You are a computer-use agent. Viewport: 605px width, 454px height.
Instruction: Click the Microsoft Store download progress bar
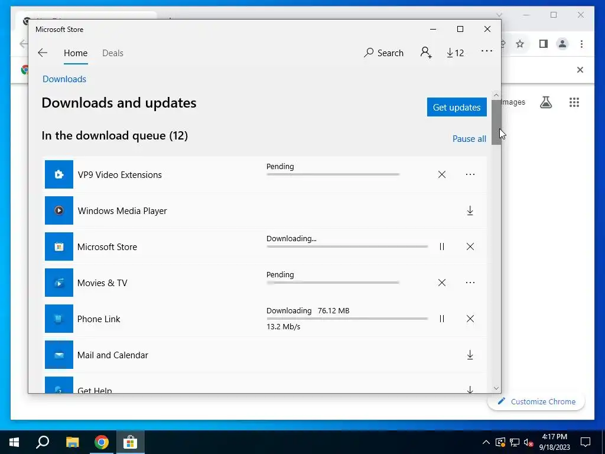click(347, 247)
